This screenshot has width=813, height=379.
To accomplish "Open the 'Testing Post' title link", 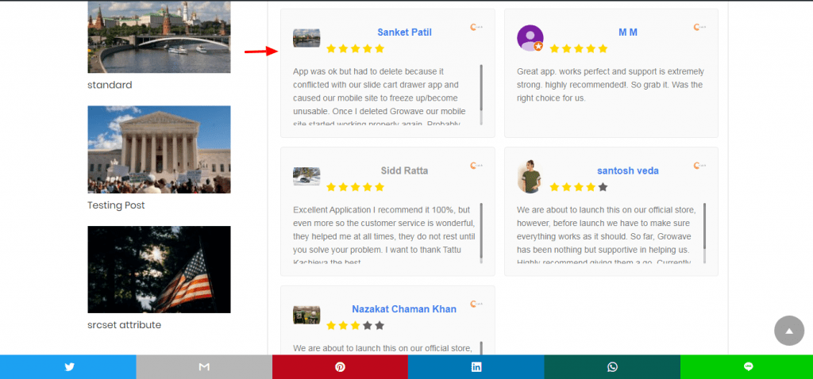I will click(x=116, y=205).
